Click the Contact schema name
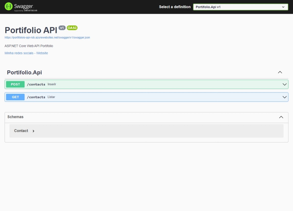 pyautogui.click(x=21, y=131)
